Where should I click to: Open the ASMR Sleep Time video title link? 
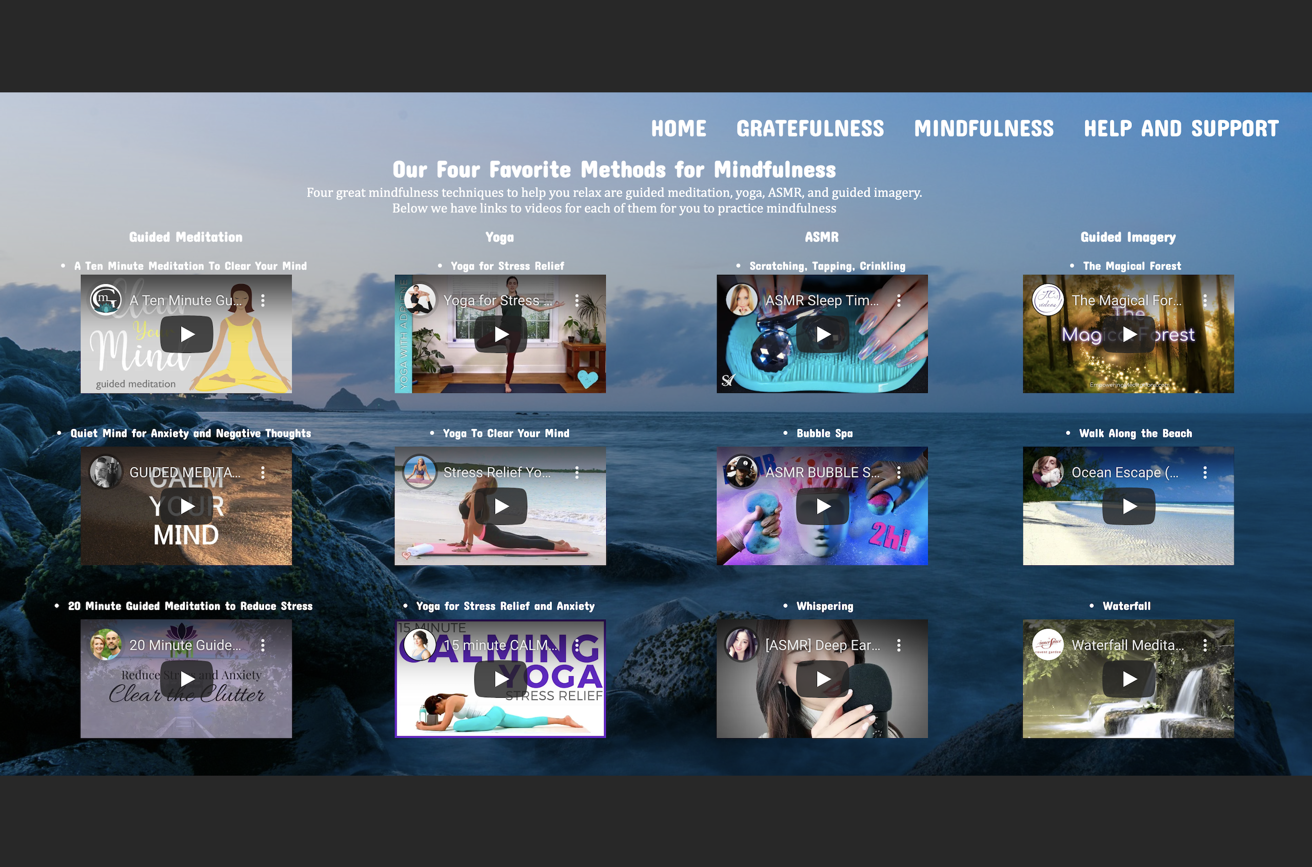(x=821, y=300)
